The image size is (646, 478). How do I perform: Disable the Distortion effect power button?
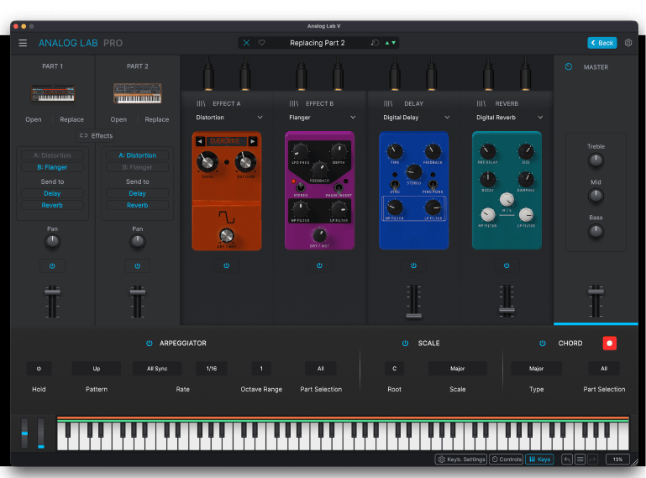(x=226, y=265)
